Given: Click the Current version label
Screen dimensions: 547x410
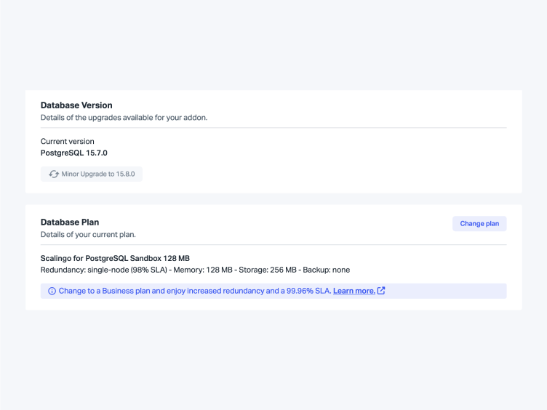Looking at the screenshot, I should [68, 142].
